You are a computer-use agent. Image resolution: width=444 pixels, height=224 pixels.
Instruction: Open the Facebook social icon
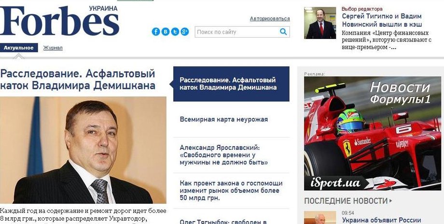tap(156, 32)
